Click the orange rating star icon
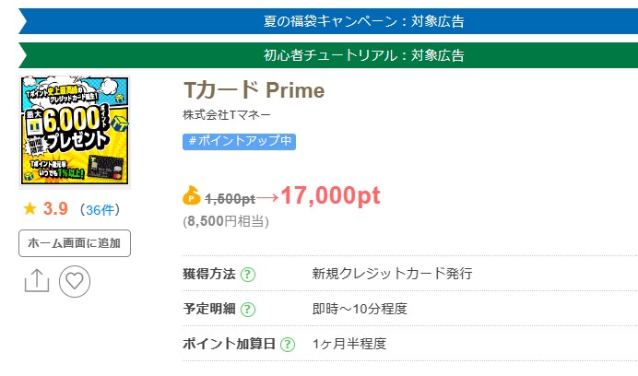Screen dimensions: 638x376 tap(30, 209)
